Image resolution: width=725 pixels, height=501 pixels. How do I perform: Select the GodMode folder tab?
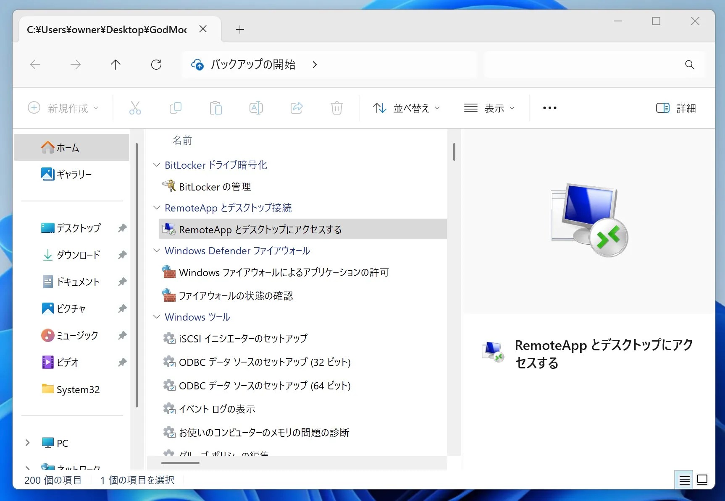click(107, 29)
